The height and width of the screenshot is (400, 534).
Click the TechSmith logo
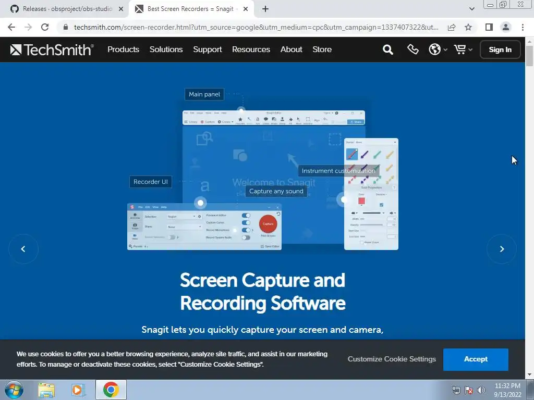pos(52,49)
